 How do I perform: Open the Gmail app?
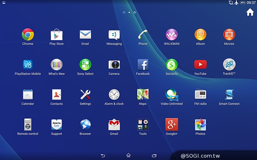(114, 124)
